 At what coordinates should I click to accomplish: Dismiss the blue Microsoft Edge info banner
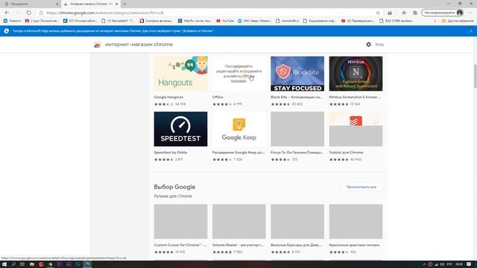pos(471,31)
